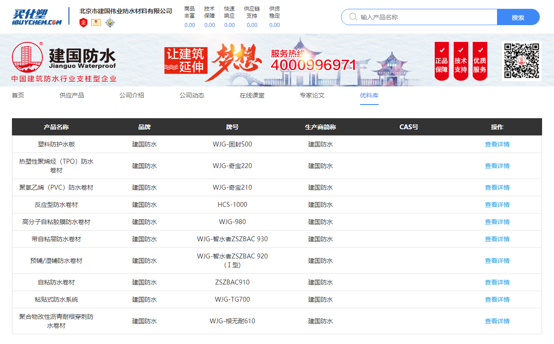The height and width of the screenshot is (344, 554).
Task: Click the 优质服务 red ribbon badge
Action: click(480, 61)
